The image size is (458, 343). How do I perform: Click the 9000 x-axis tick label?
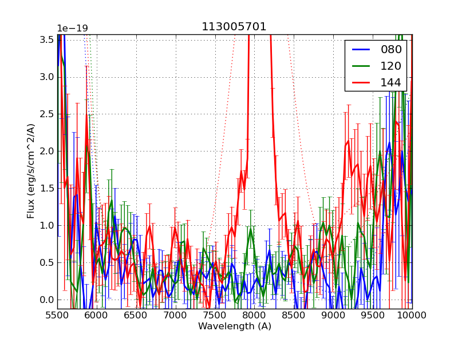pos(333,315)
